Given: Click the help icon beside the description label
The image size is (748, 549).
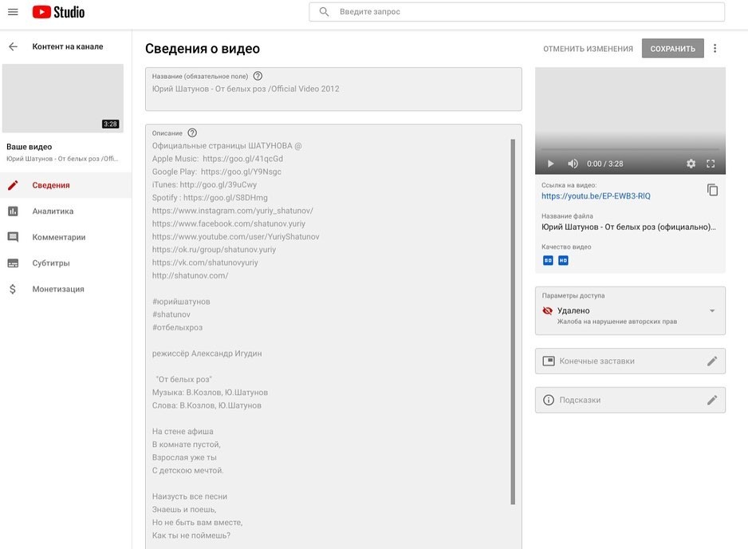Looking at the screenshot, I should pos(191,133).
